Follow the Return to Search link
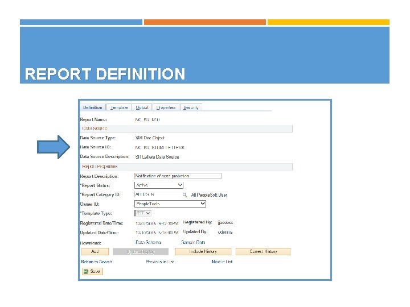 [x=97, y=262]
